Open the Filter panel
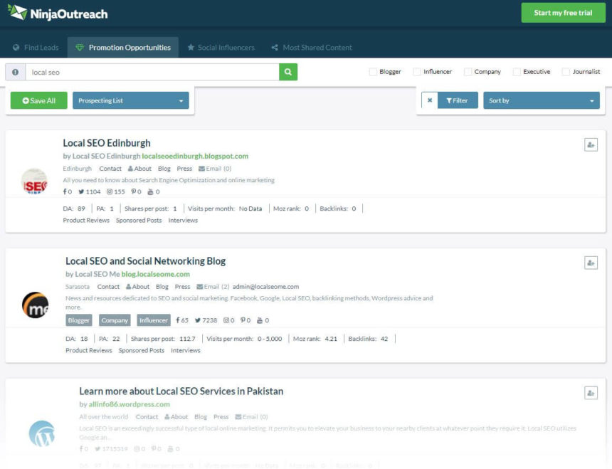 pyautogui.click(x=458, y=100)
